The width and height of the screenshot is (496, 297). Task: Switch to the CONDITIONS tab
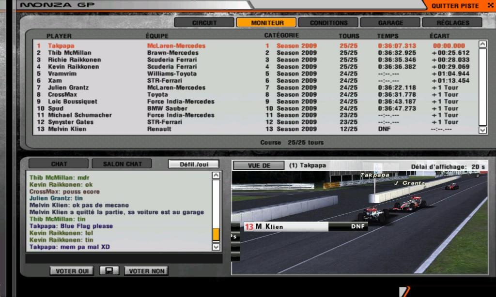(328, 23)
